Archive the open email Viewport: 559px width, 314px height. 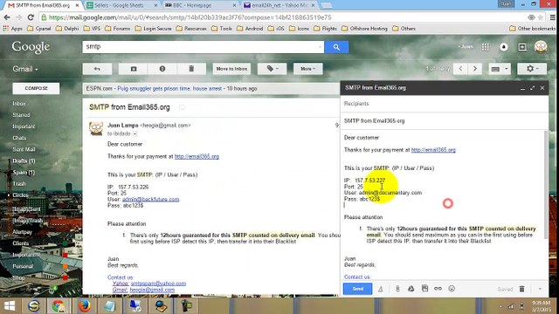tap(134, 69)
